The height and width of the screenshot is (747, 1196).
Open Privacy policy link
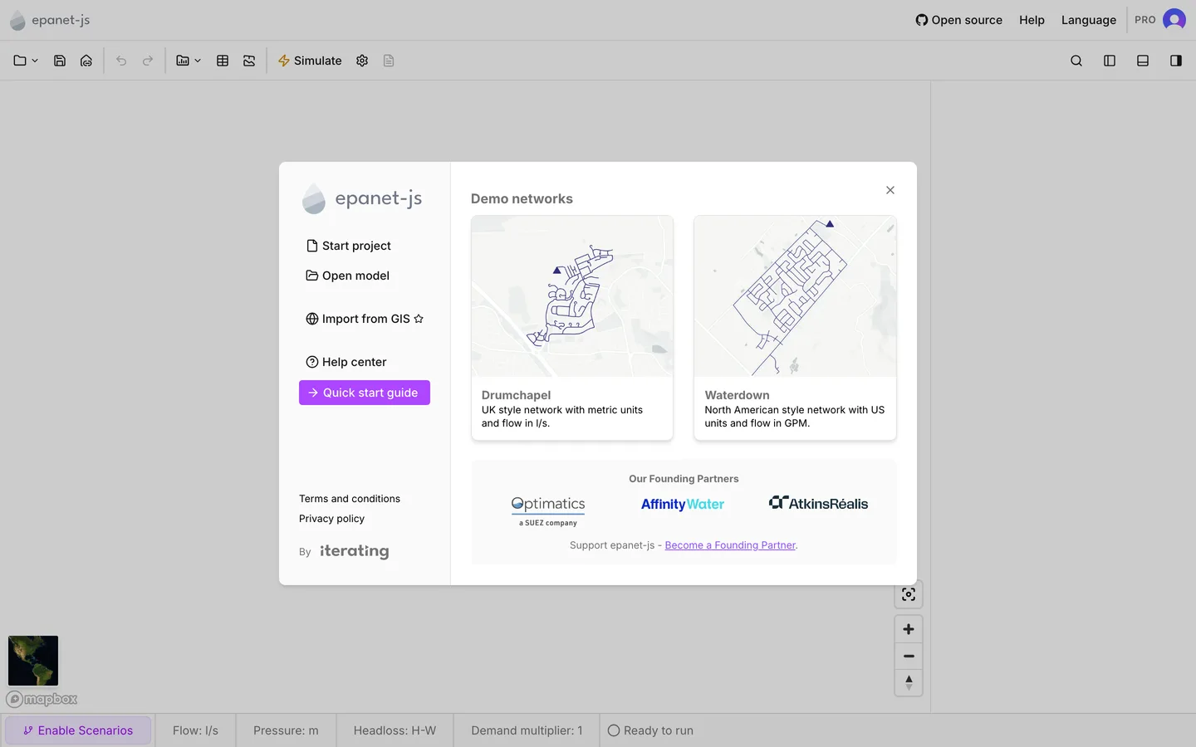pyautogui.click(x=331, y=519)
